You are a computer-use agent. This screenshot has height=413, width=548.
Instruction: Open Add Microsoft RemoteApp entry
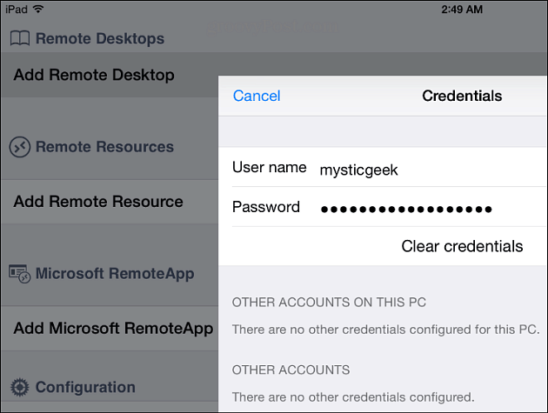point(110,329)
